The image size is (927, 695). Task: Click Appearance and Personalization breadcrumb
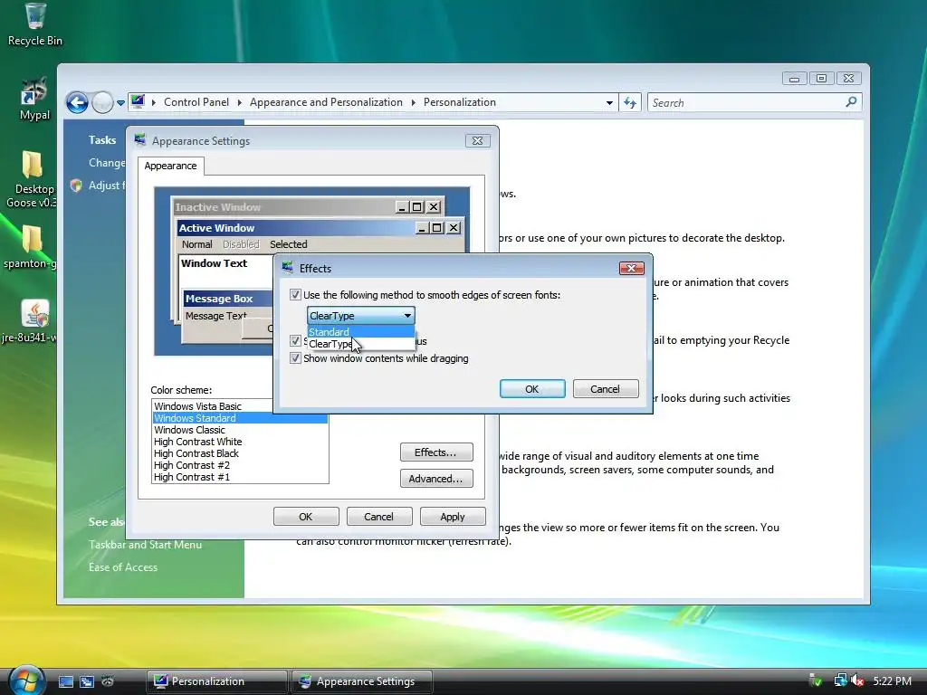click(x=326, y=102)
